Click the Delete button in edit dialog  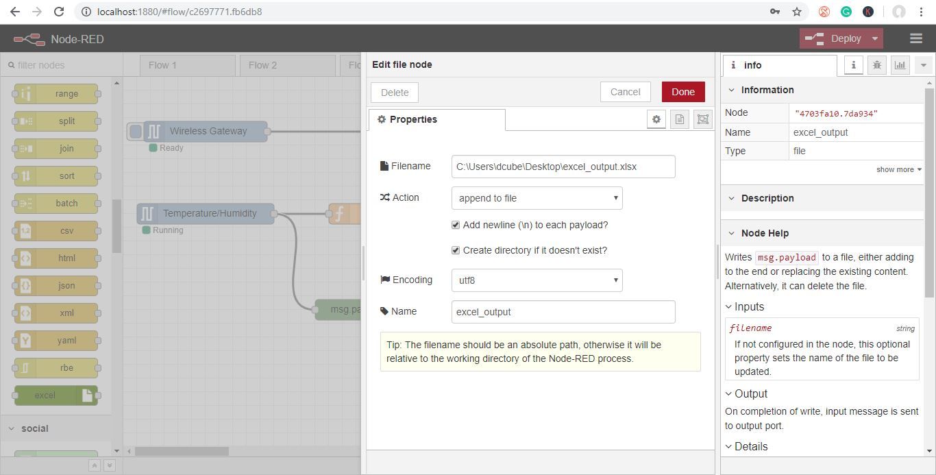[x=395, y=93]
